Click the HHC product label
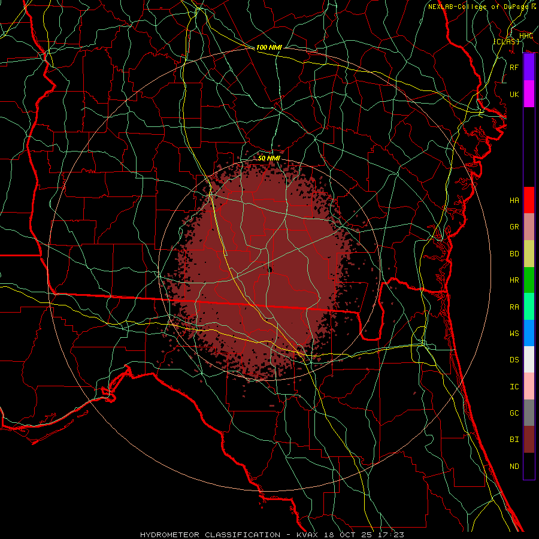This screenshot has height=539, width=539. coord(526,36)
